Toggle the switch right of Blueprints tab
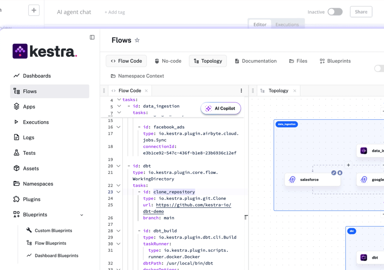Viewport: 384px width, 270px height. pos(379,68)
